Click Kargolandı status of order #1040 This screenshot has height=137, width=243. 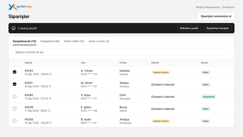[208, 97]
